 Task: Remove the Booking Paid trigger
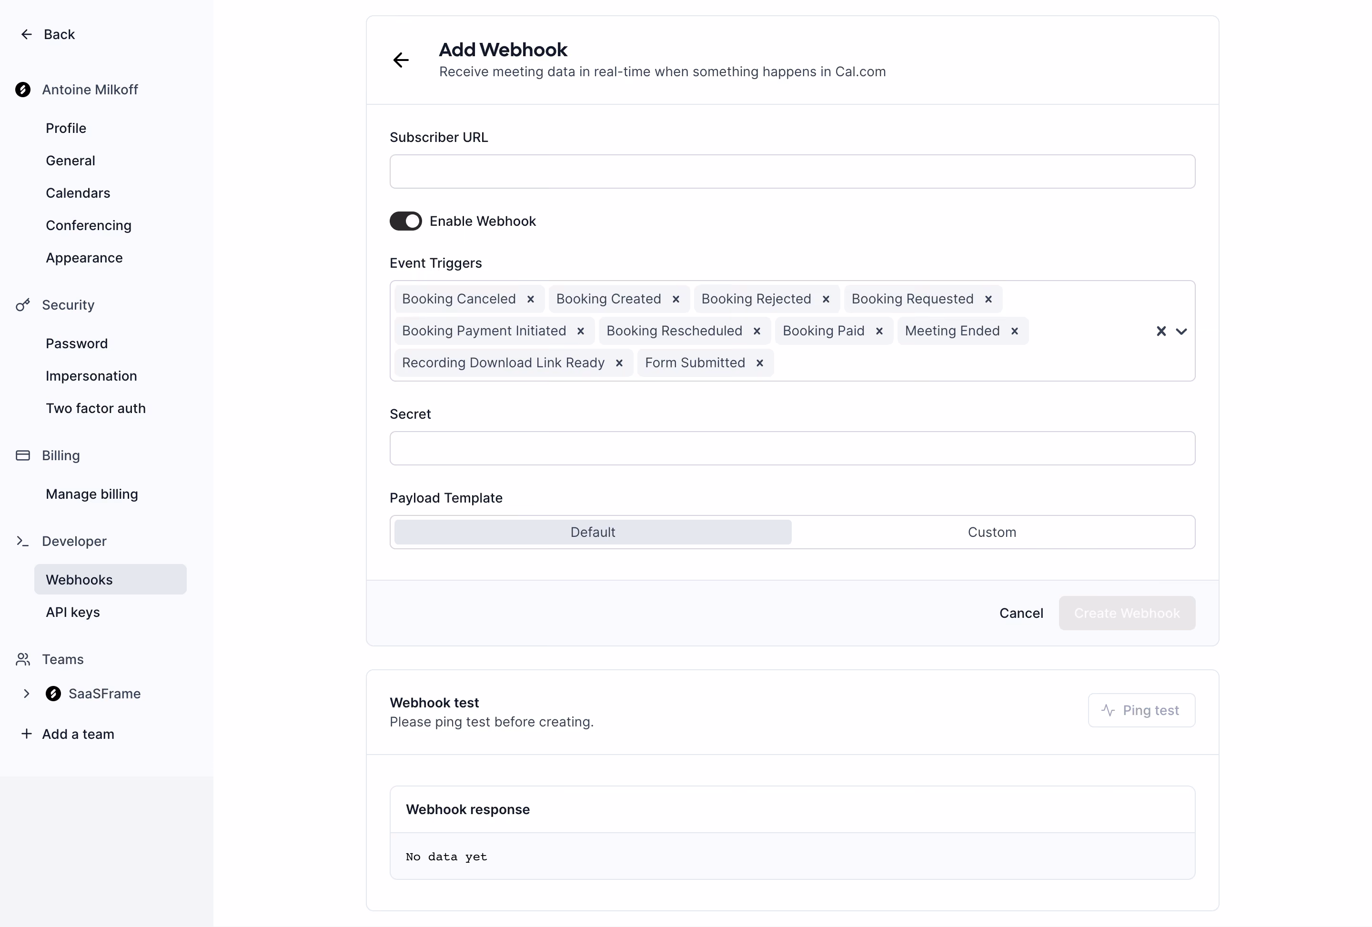point(879,331)
